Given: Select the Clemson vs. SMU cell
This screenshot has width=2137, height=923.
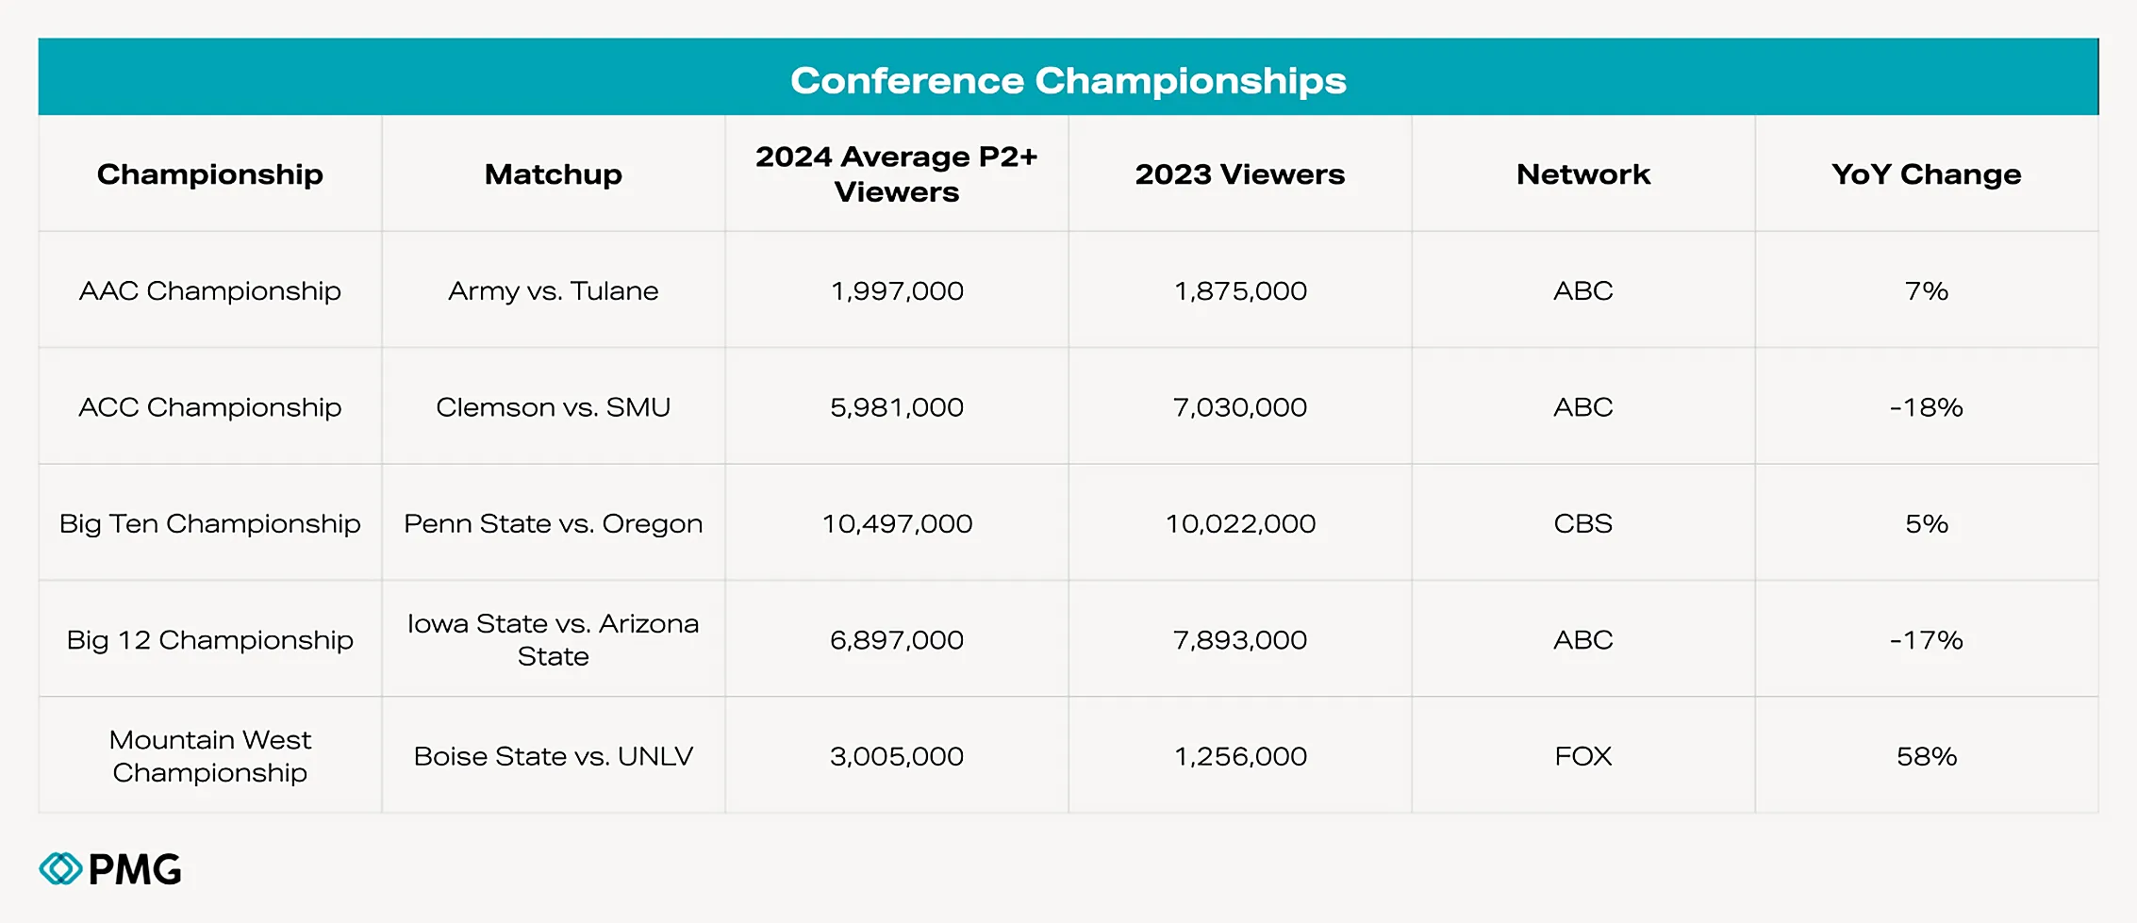Looking at the screenshot, I should 554,406.
